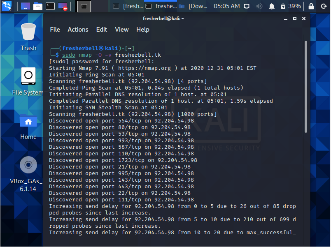
Task: Launch the terminal emulator from the panel
Action: pos(50,6)
